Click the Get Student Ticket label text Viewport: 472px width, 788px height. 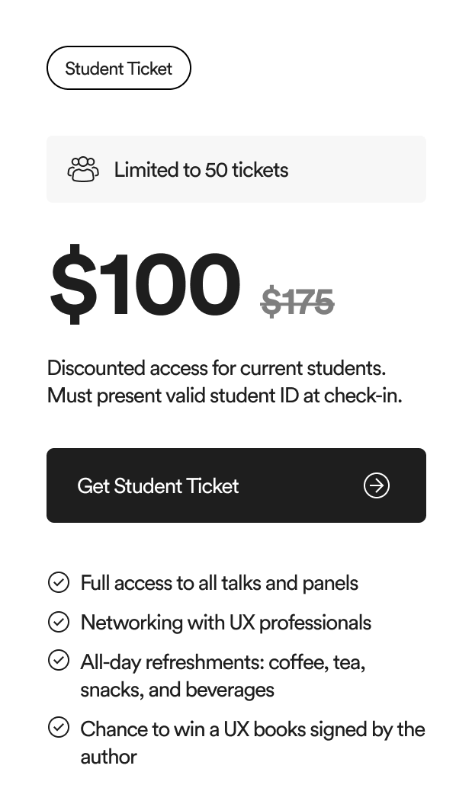(158, 486)
